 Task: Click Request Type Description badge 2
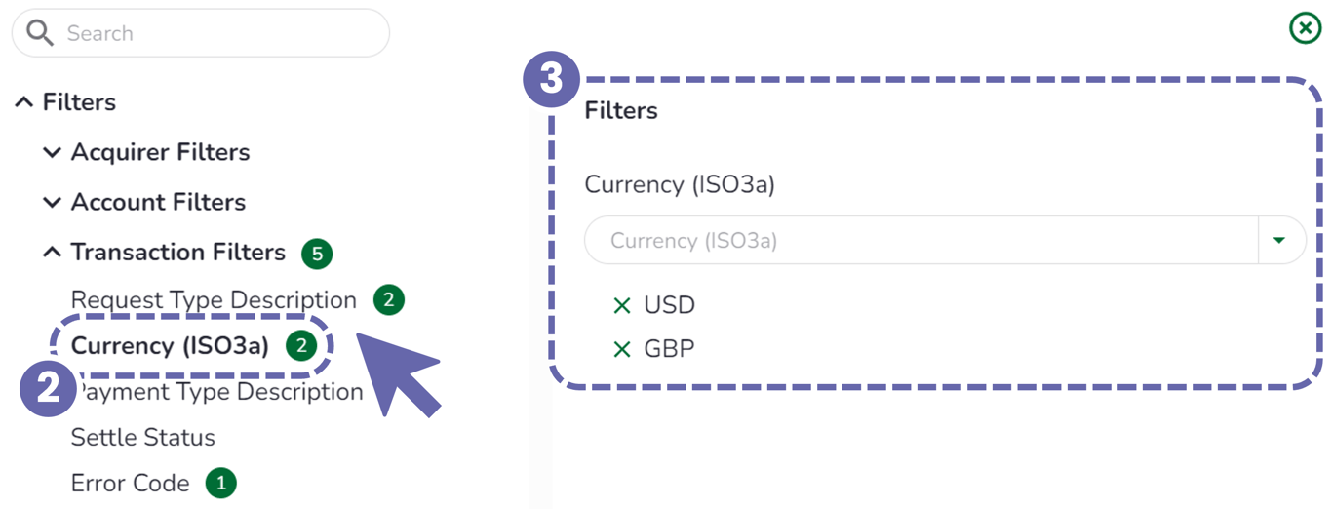(388, 300)
